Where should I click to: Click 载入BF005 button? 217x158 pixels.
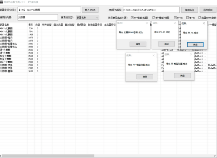[x=92, y=10]
